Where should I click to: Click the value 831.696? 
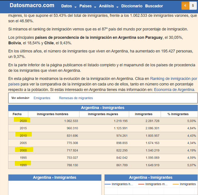point(72,136)
